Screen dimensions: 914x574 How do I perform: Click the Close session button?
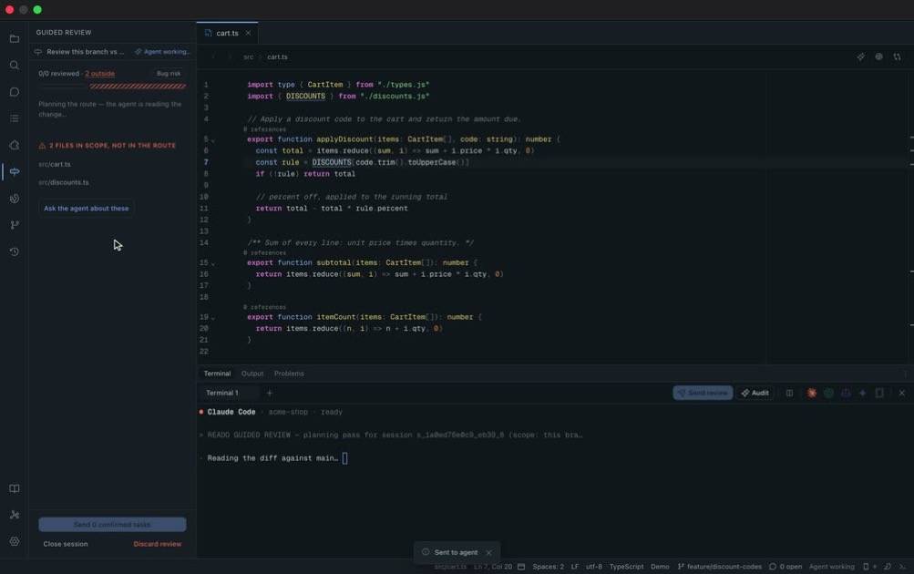66,544
